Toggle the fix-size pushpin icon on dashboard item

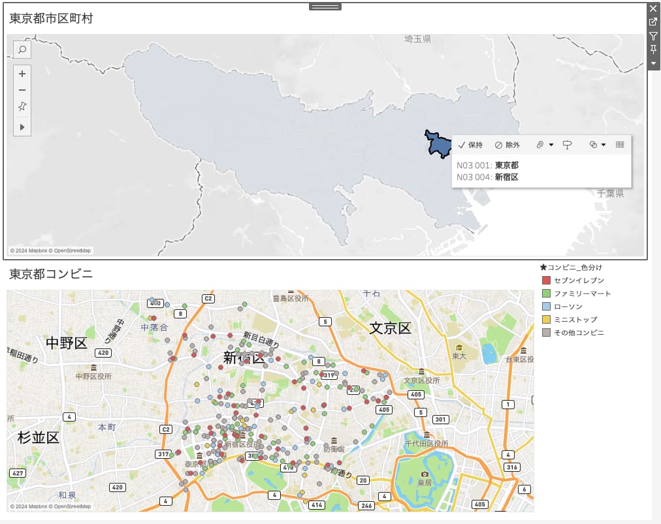(653, 50)
